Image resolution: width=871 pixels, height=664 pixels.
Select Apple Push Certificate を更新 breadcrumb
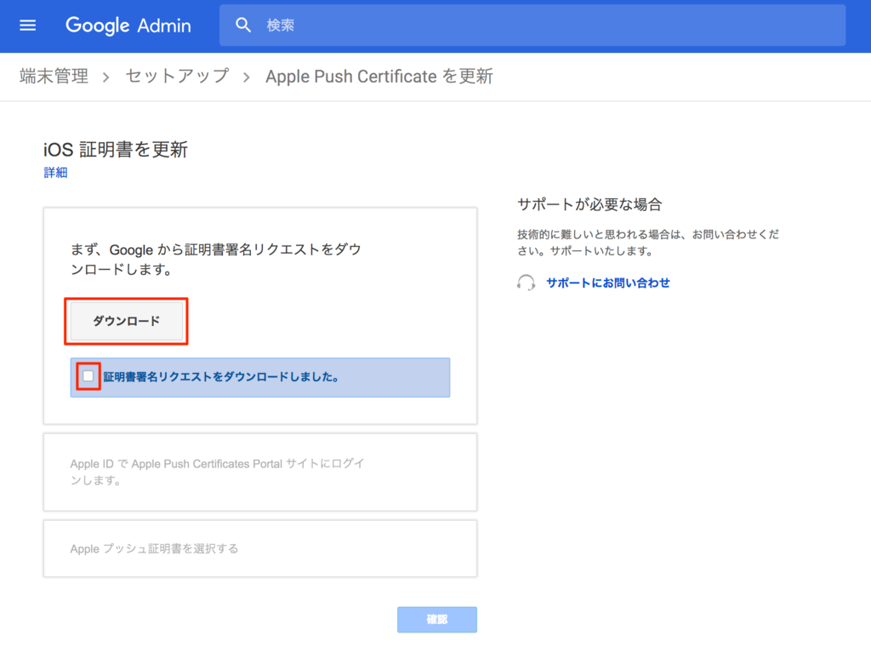click(x=379, y=76)
